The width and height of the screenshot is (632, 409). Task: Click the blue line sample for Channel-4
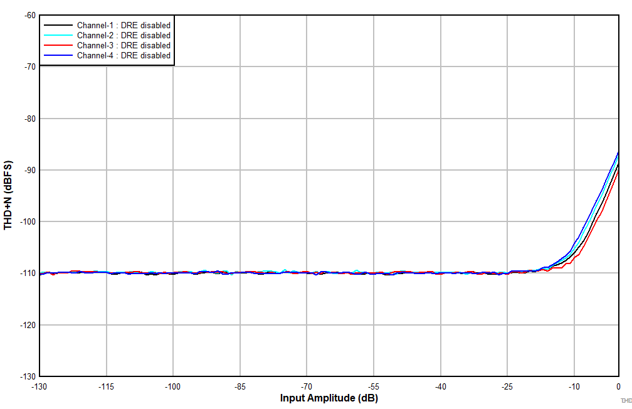[58, 55]
